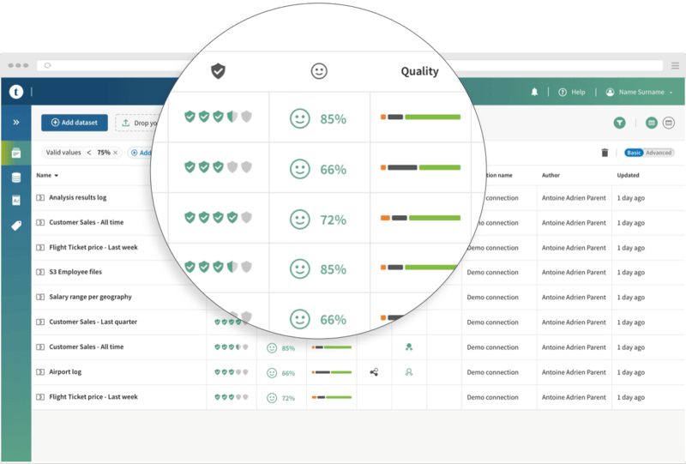Open the filter funnel icon
The width and height of the screenshot is (686, 464).
point(619,124)
